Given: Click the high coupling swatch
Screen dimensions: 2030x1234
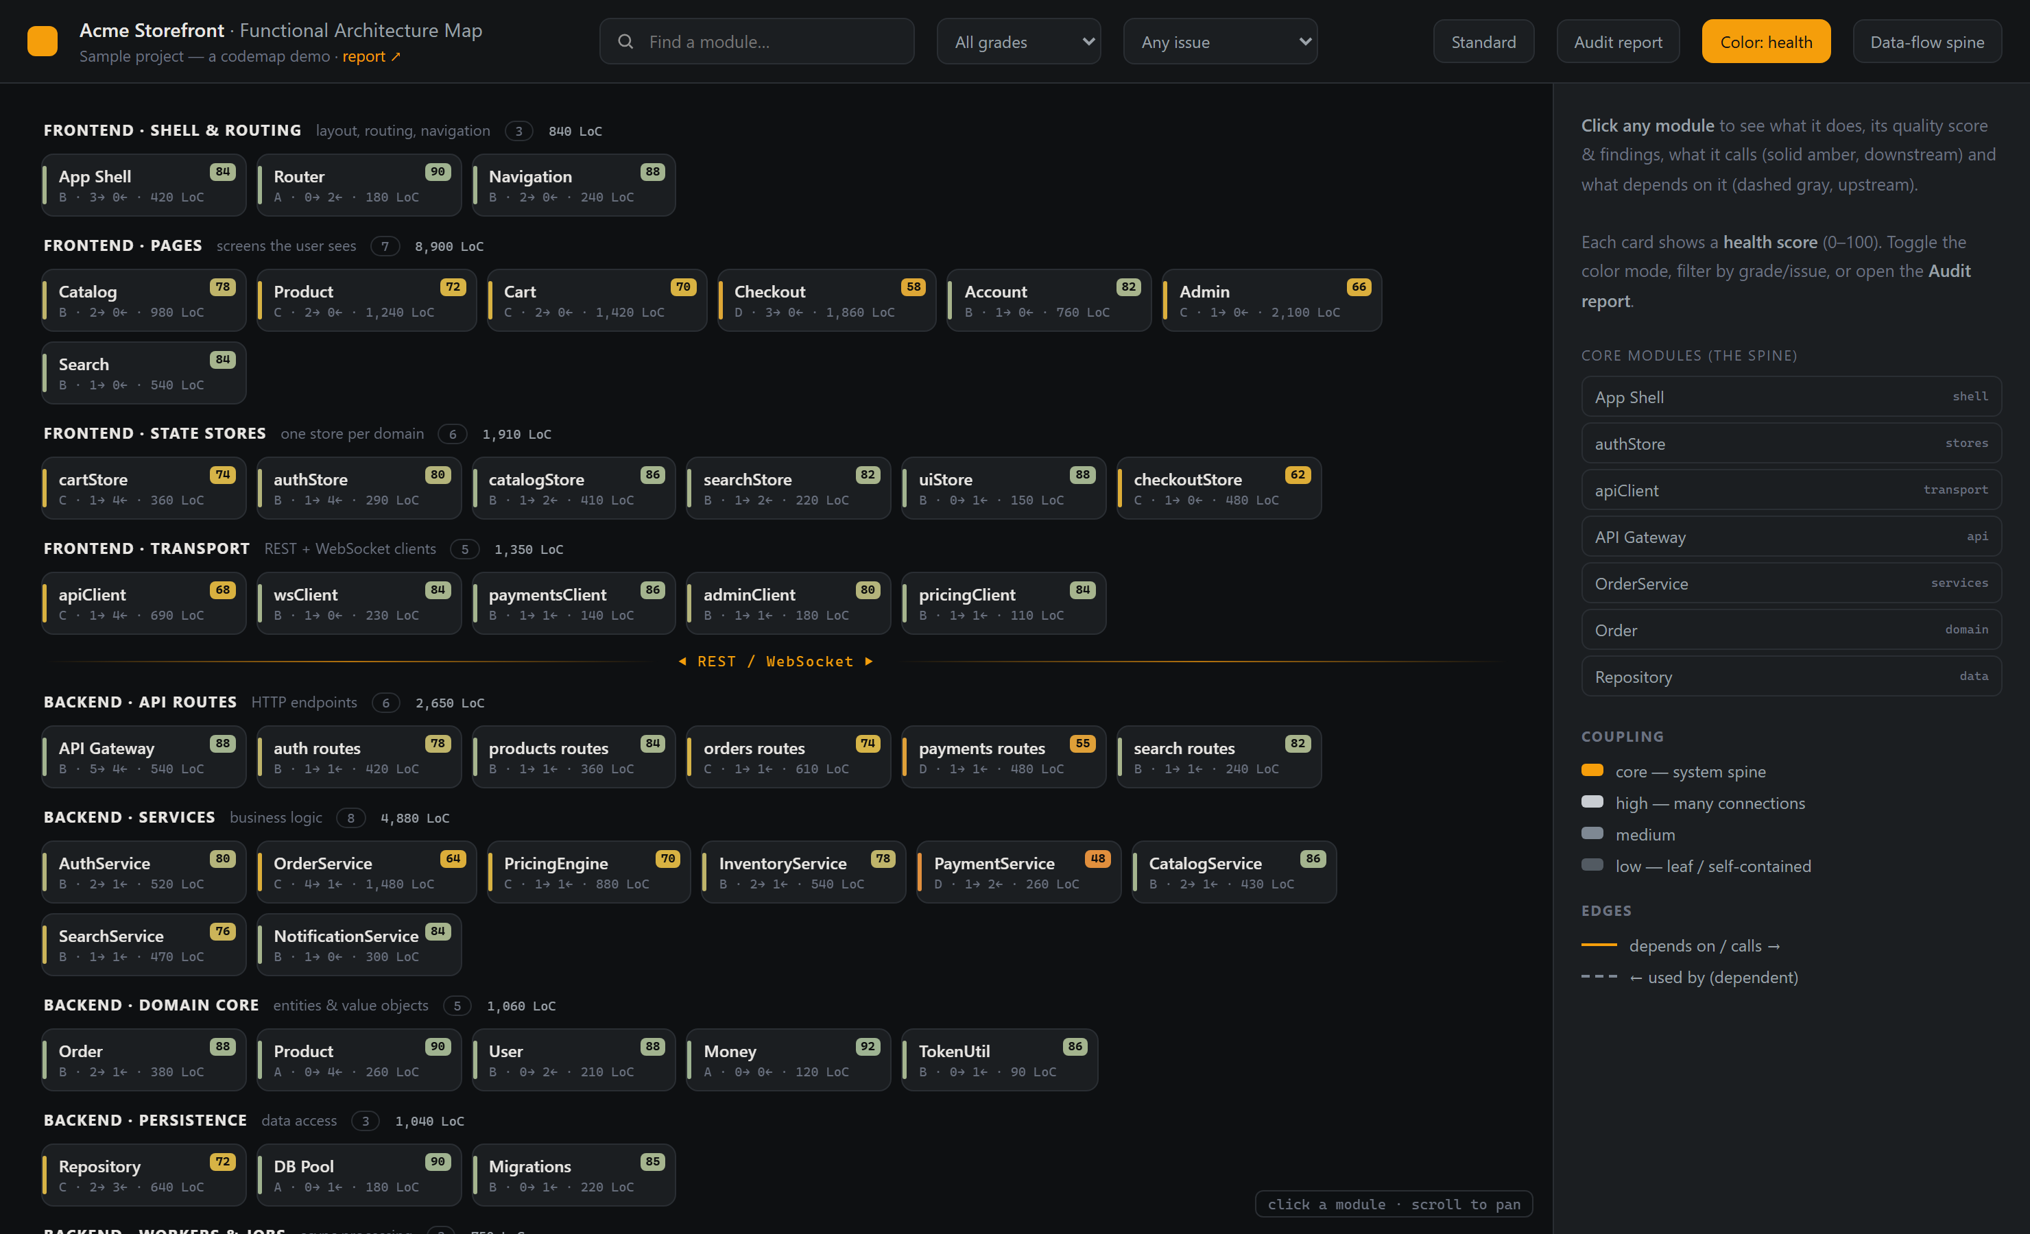Looking at the screenshot, I should (x=1592, y=802).
